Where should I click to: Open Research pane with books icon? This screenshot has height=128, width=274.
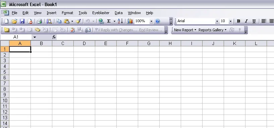click(x=49, y=21)
